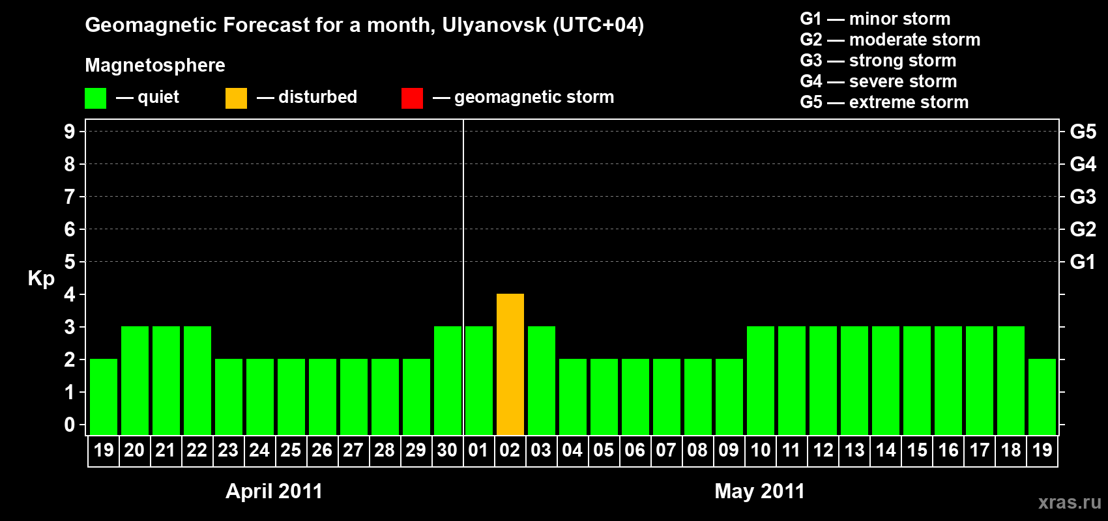Click the Kp axis label

41,279
